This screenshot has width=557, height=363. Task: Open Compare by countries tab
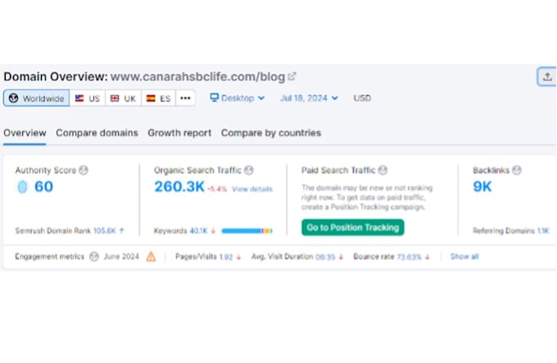coord(271,133)
